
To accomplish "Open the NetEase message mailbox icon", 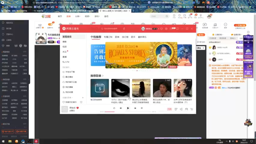I will coord(171,29).
